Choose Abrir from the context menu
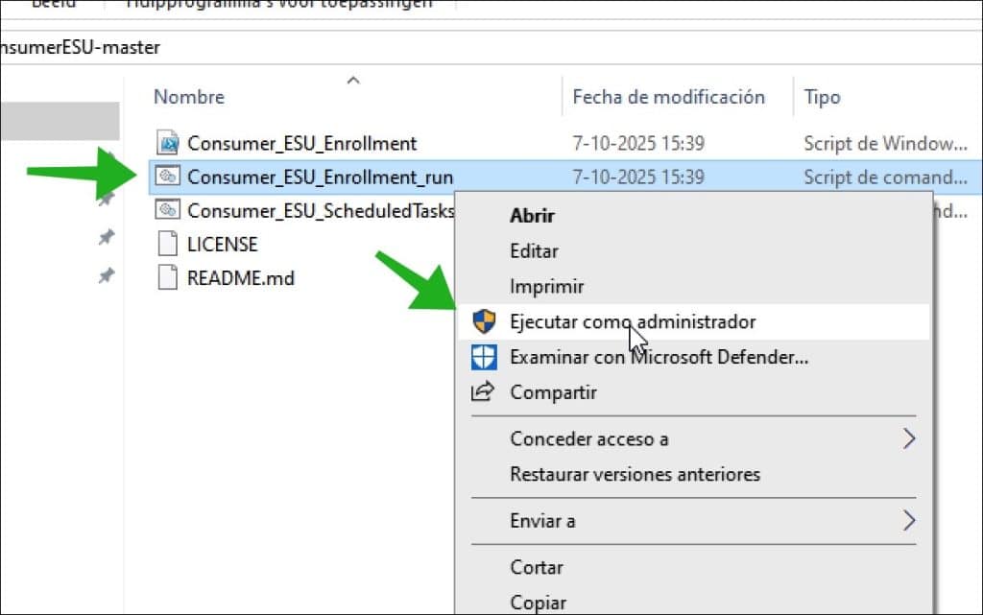 [x=532, y=216]
